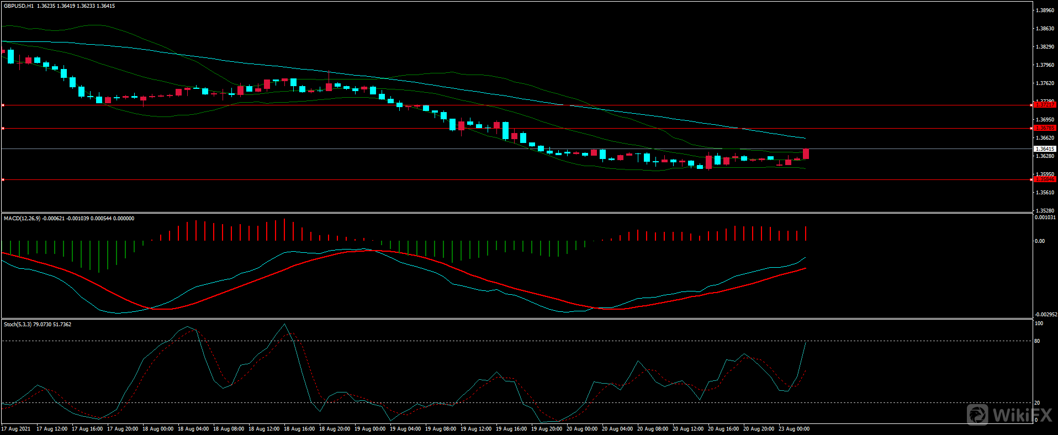Screen dimensions: 1058x435
Task: Click the Stoch(5,3,3) indicator label
Action: 18,325
